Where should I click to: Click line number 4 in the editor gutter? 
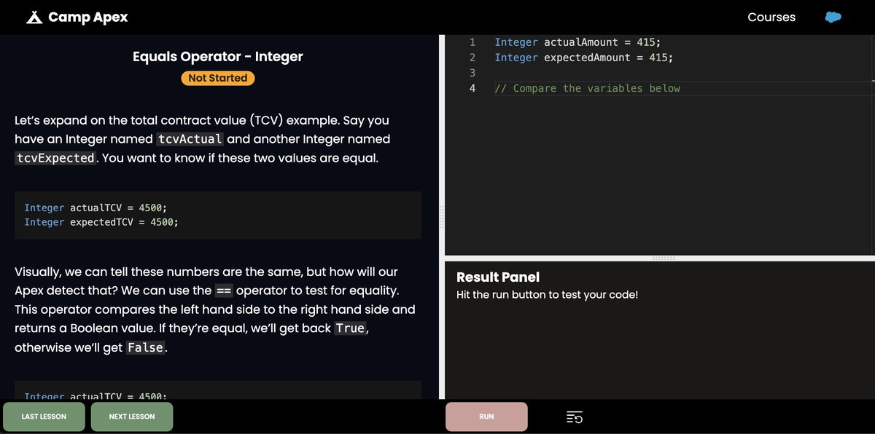[x=472, y=88]
